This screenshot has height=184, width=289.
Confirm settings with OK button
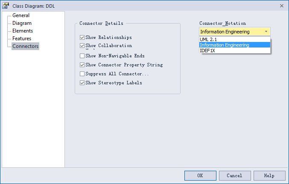(x=200, y=175)
